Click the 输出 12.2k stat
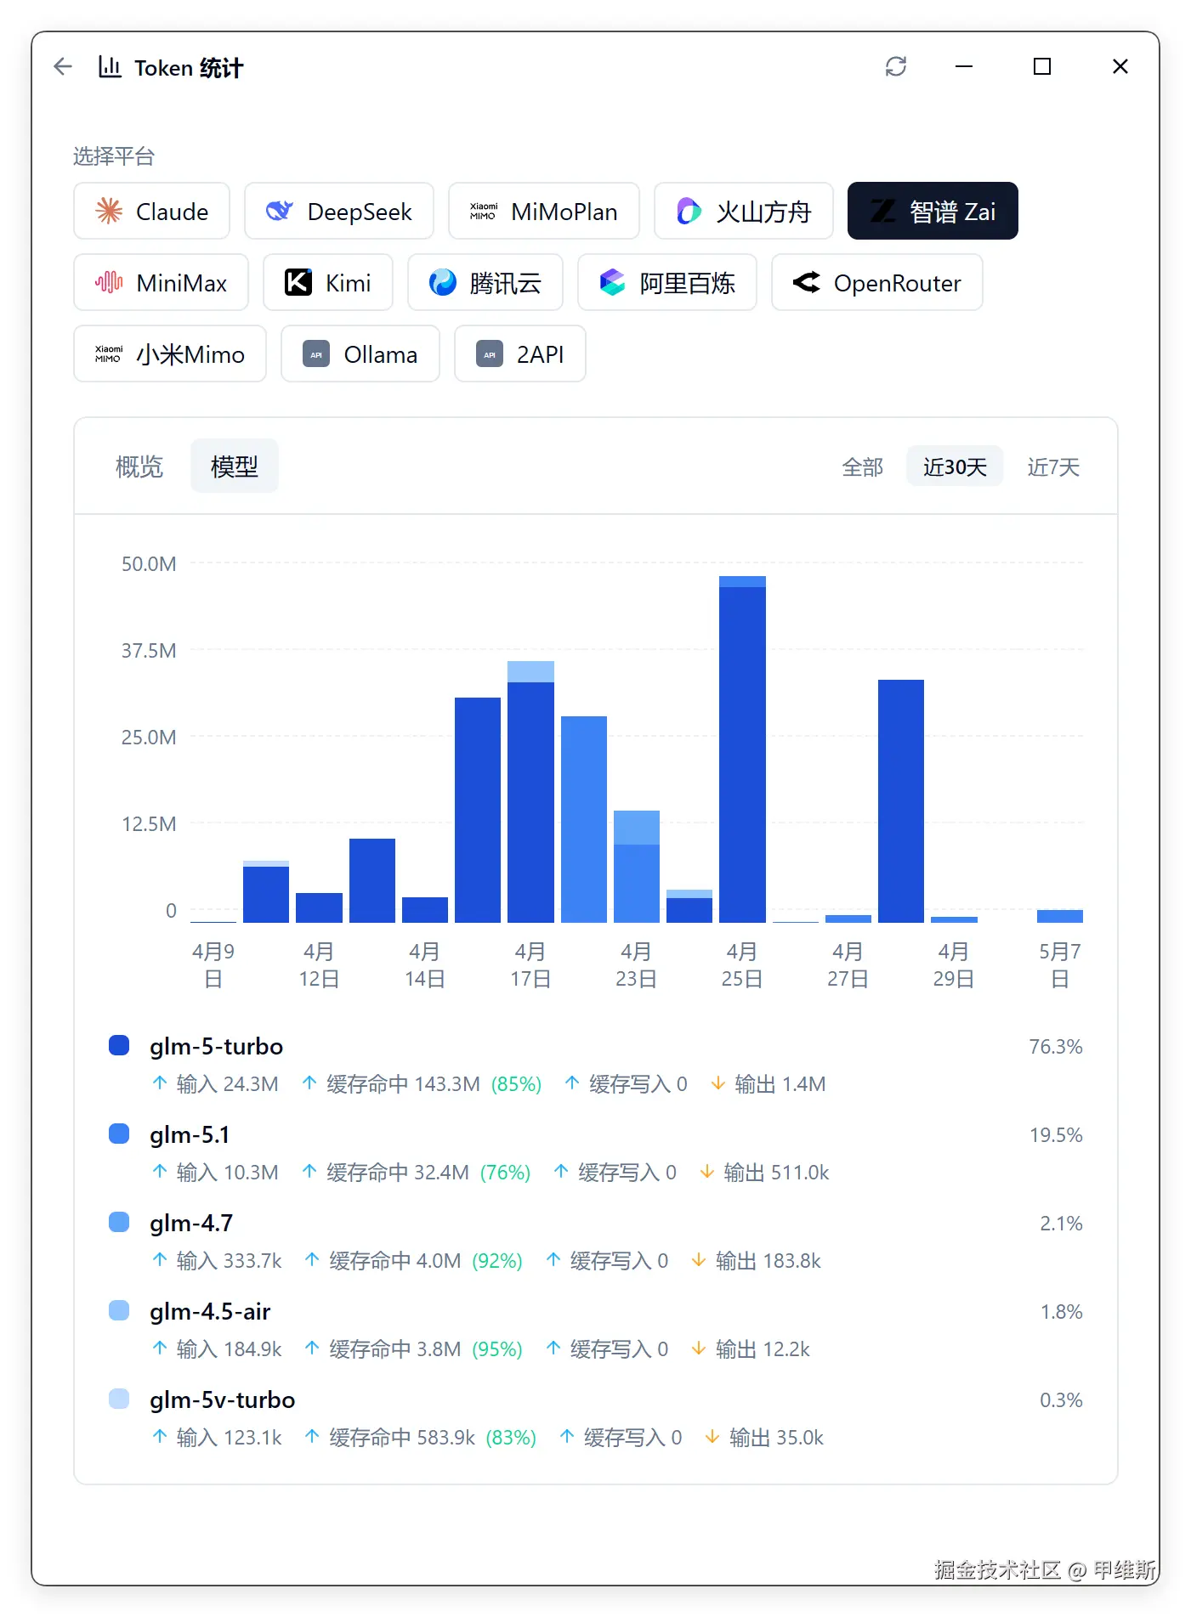The image size is (1191, 1617). click(751, 1349)
